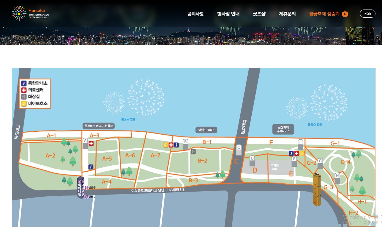Click the 여의동로 road name text

(157, 190)
